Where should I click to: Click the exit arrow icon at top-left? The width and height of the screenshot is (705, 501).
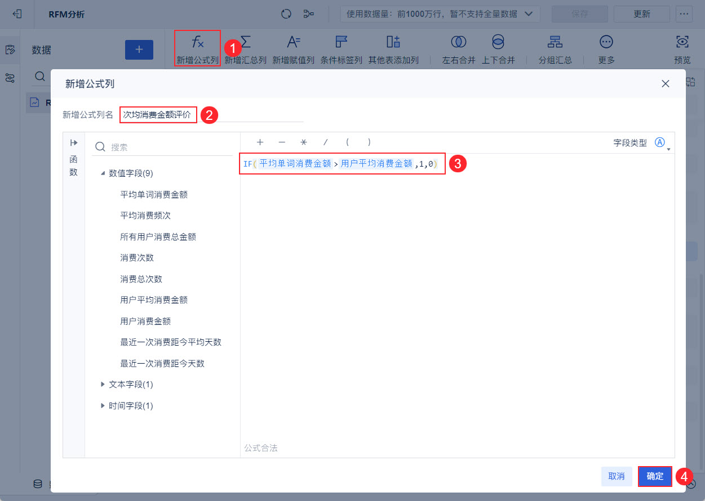[17, 14]
